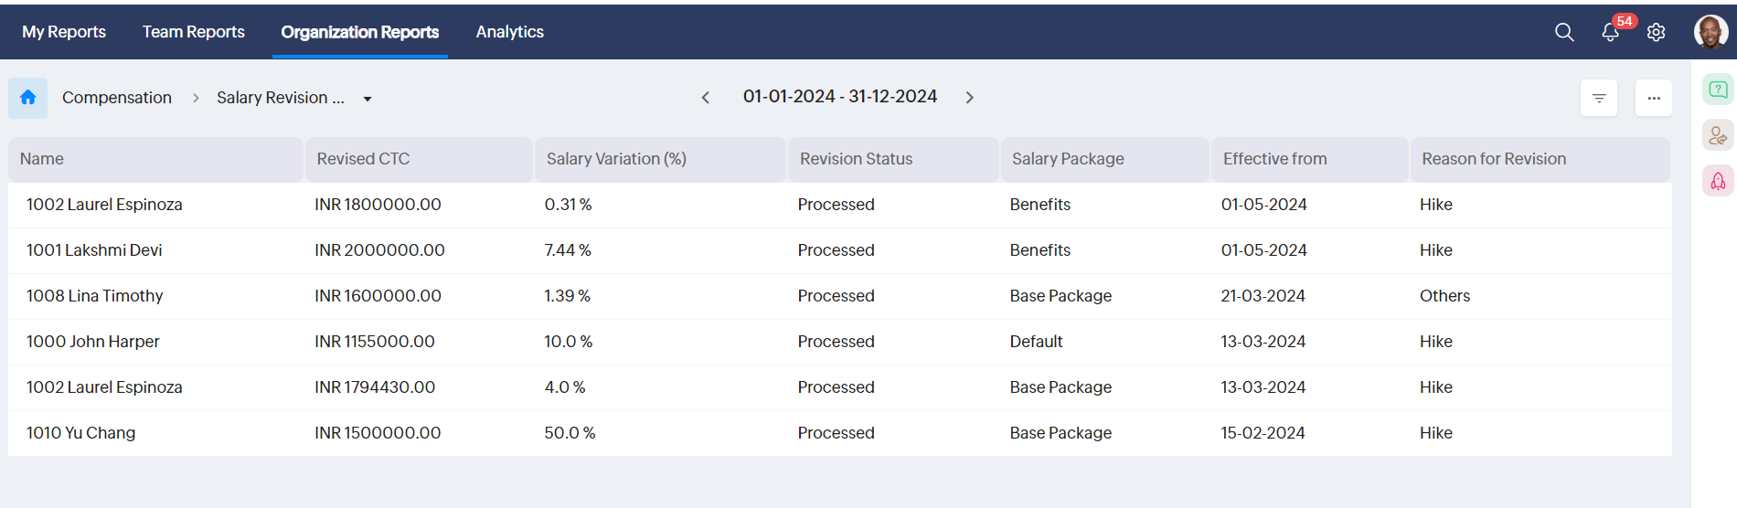Click the user profile avatar
This screenshot has height=508, width=1737.
point(1710,32)
